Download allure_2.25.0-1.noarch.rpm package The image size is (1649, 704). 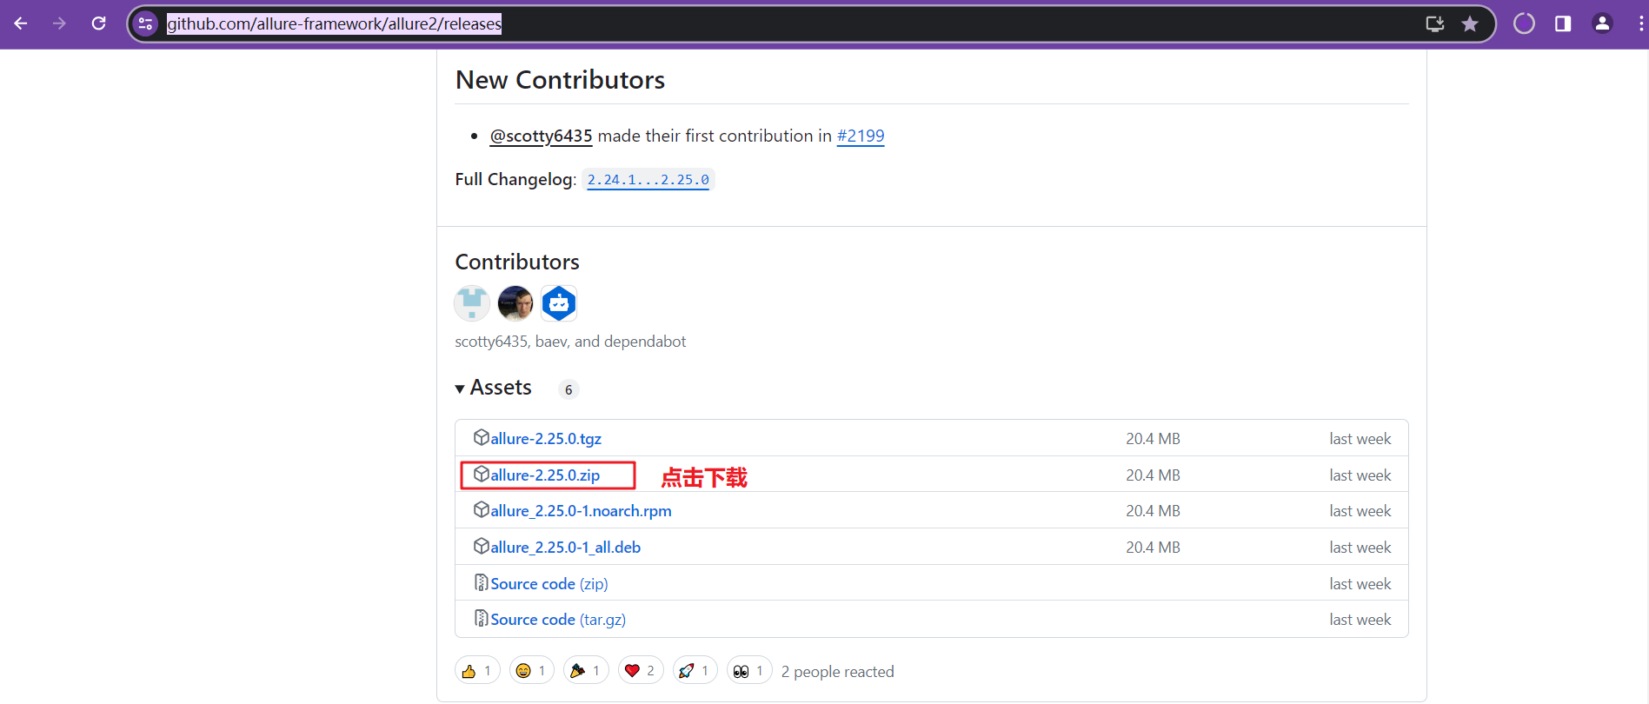tap(581, 511)
